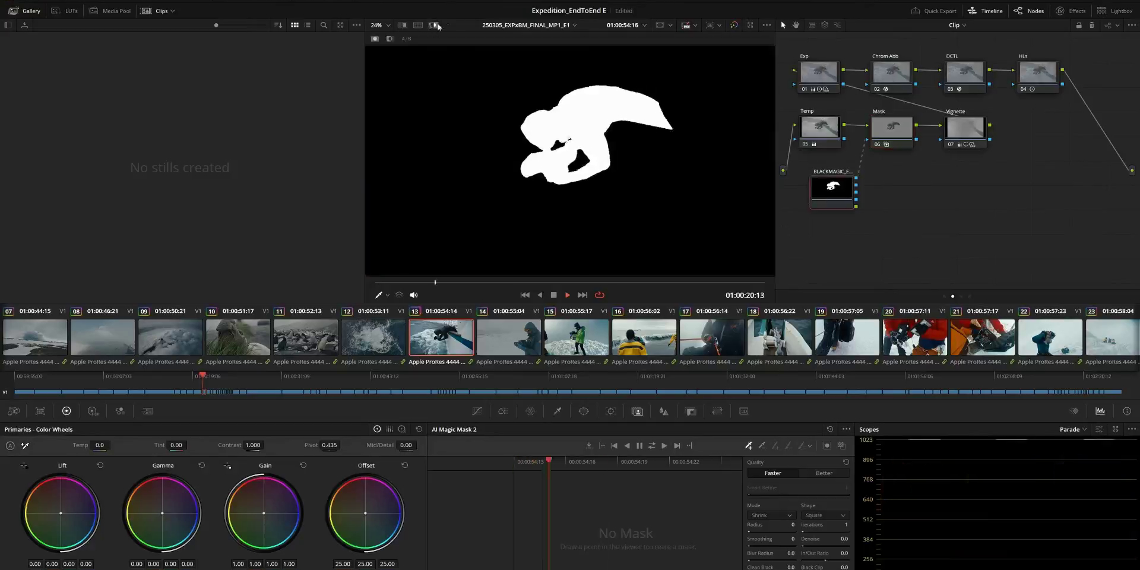Select clip 15 thumbnail in timeline
Image resolution: width=1140 pixels, height=570 pixels.
(576, 337)
